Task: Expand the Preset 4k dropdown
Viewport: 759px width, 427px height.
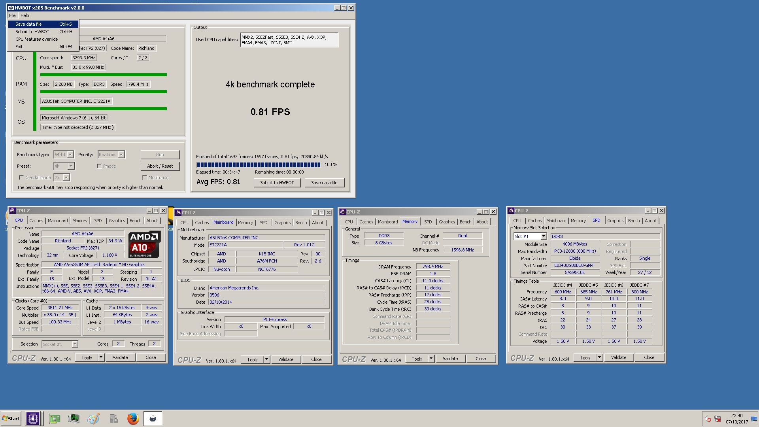Action: (71, 166)
